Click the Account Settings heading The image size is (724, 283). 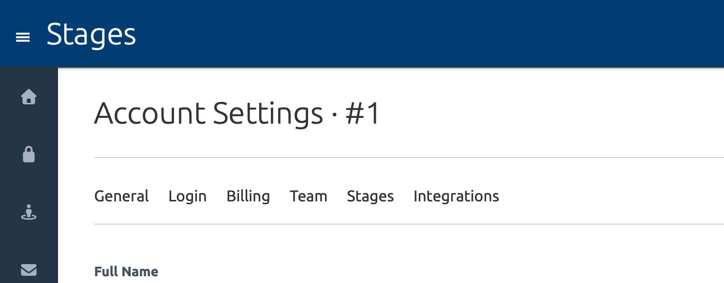(208, 114)
